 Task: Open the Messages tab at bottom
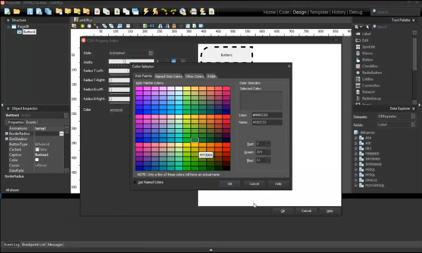(55, 244)
